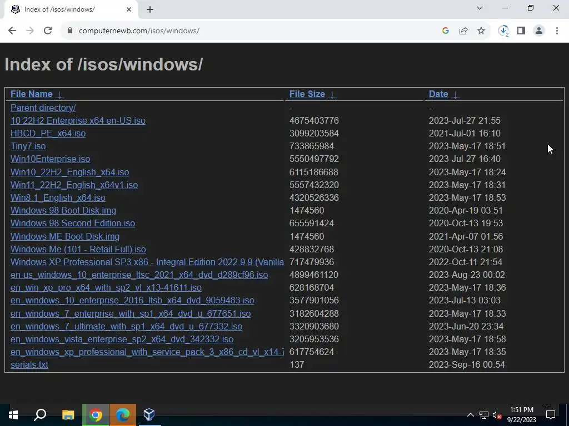Select file size value 137
Screen dimensions: 569x426
tap(297, 364)
